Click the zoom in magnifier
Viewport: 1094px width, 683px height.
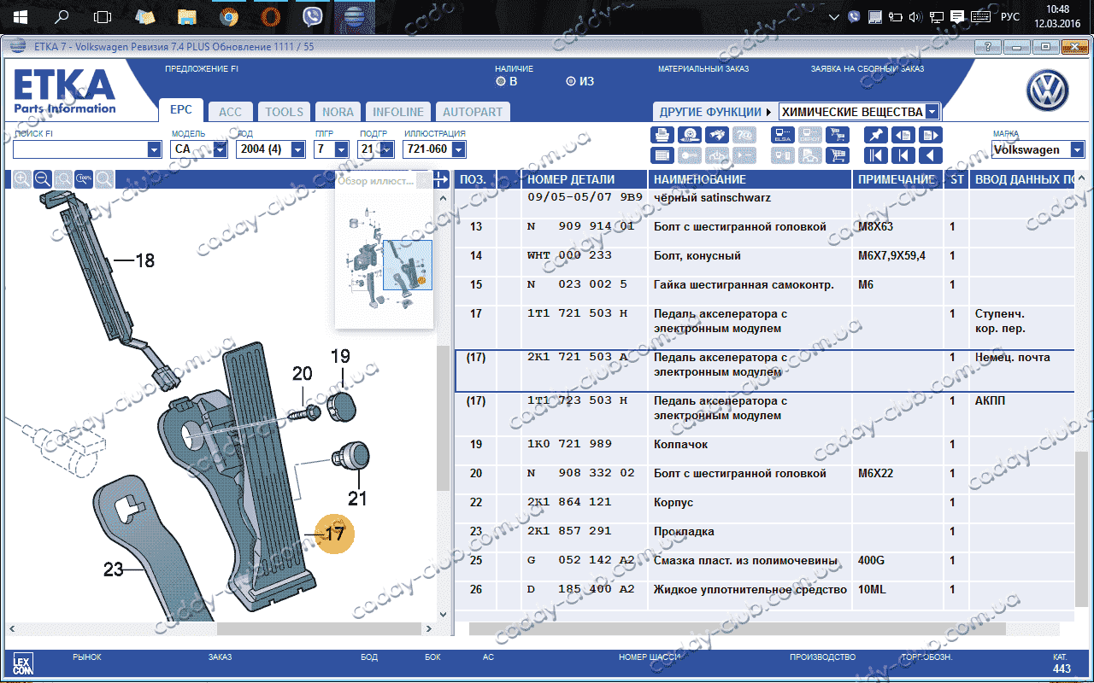21,179
